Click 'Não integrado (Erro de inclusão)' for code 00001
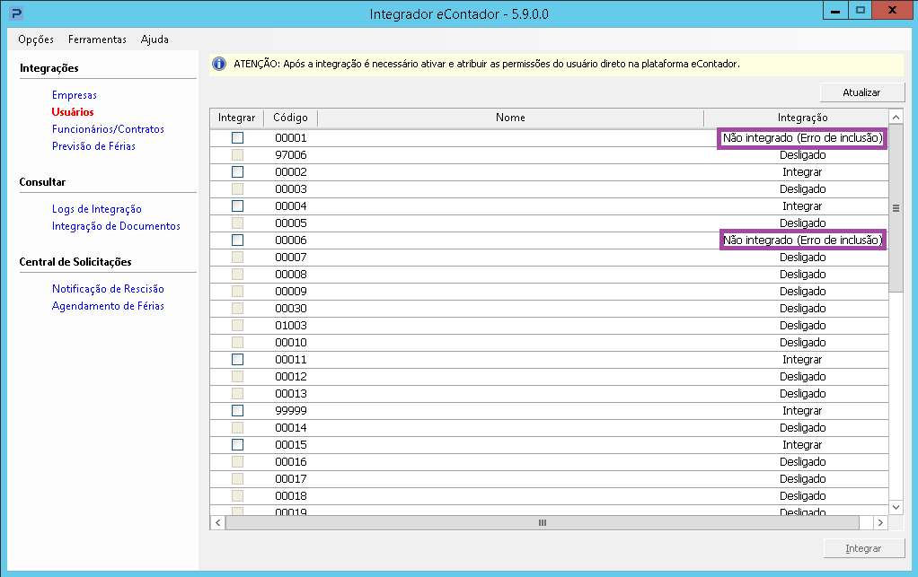The image size is (918, 577). [x=802, y=138]
